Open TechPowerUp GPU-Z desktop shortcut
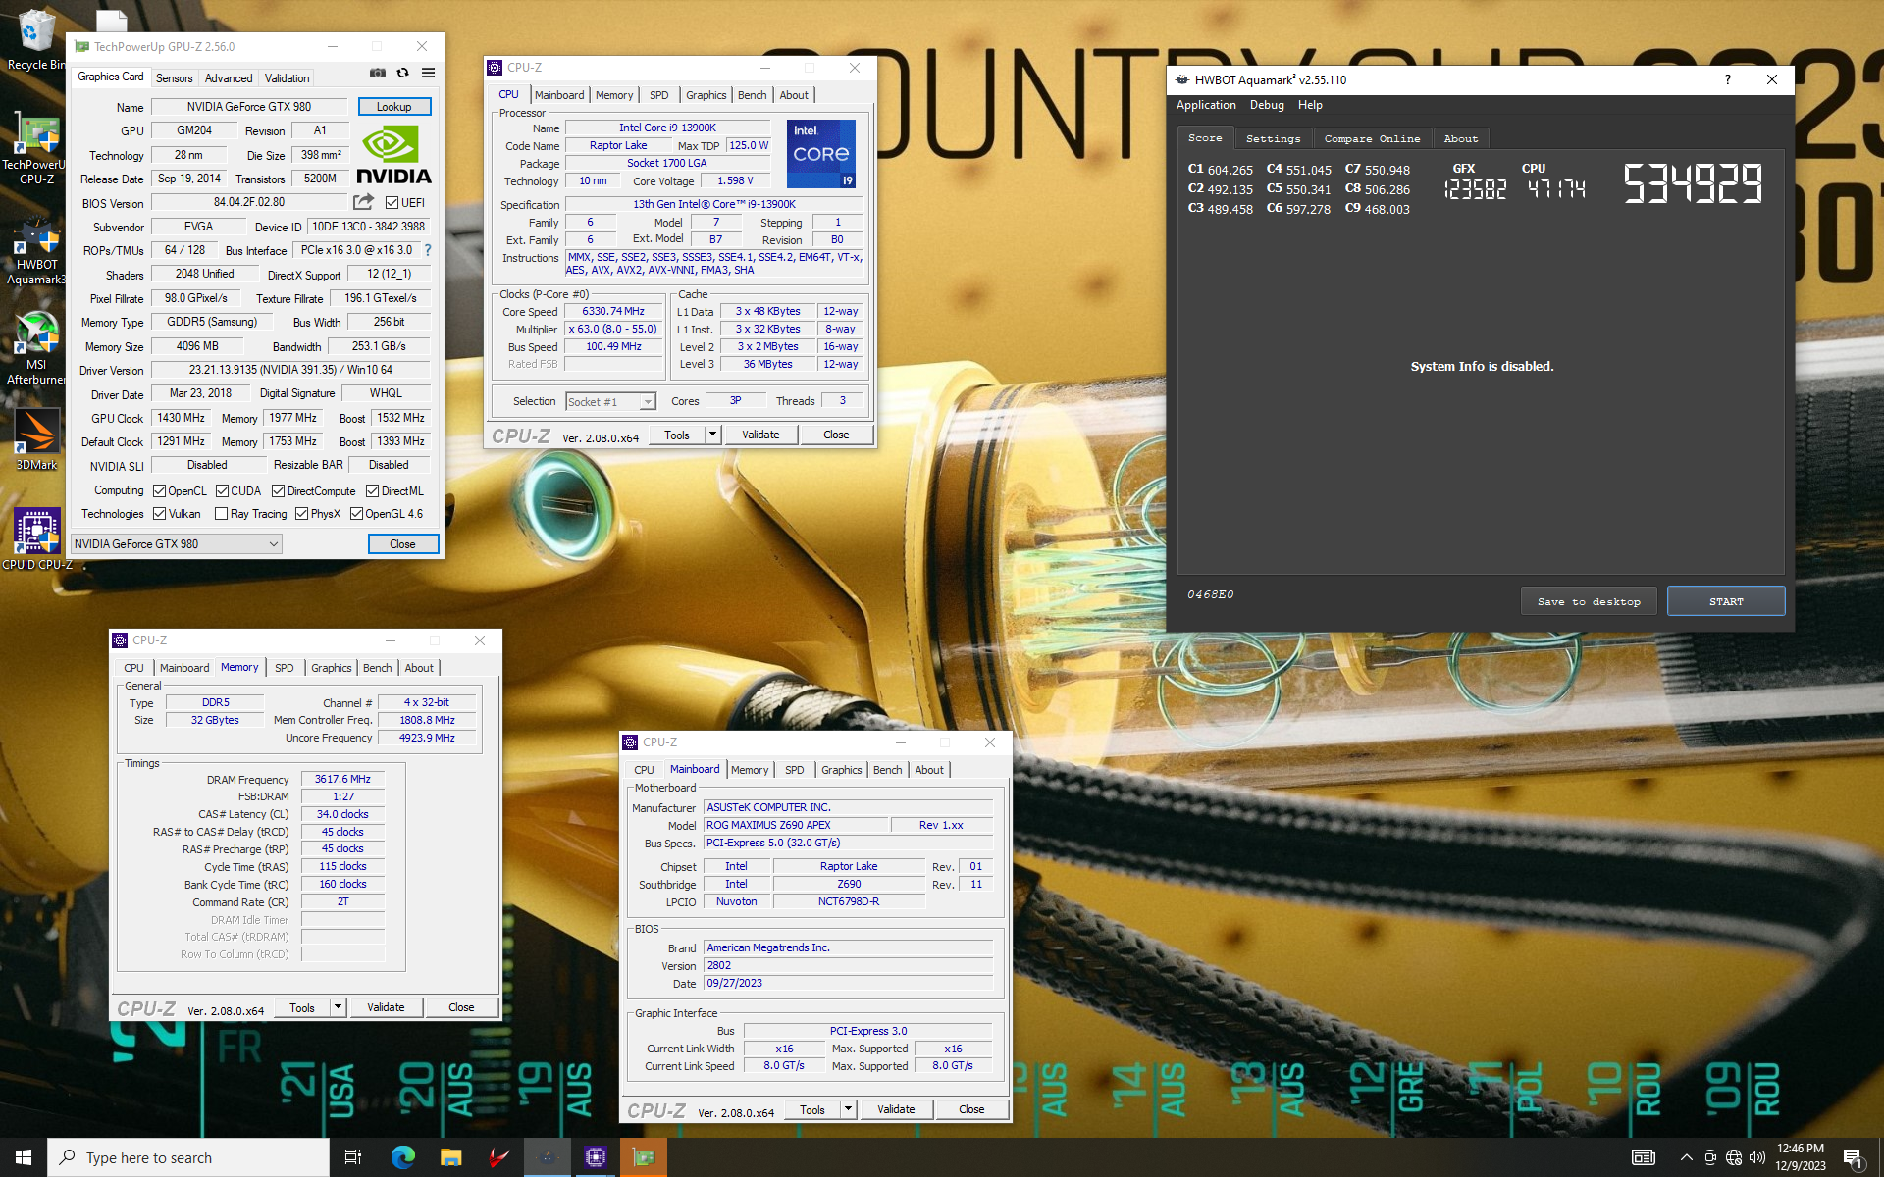The image size is (1884, 1177). (x=35, y=150)
